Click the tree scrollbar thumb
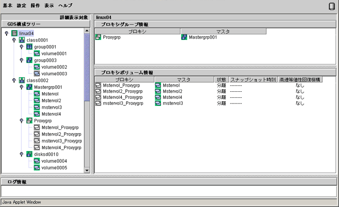Image resolution: width=339 pixels, height=207 pixels. [87, 67]
